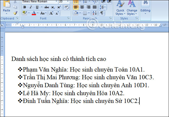
Task: Click the Numbering list button
Action: coord(85,2)
